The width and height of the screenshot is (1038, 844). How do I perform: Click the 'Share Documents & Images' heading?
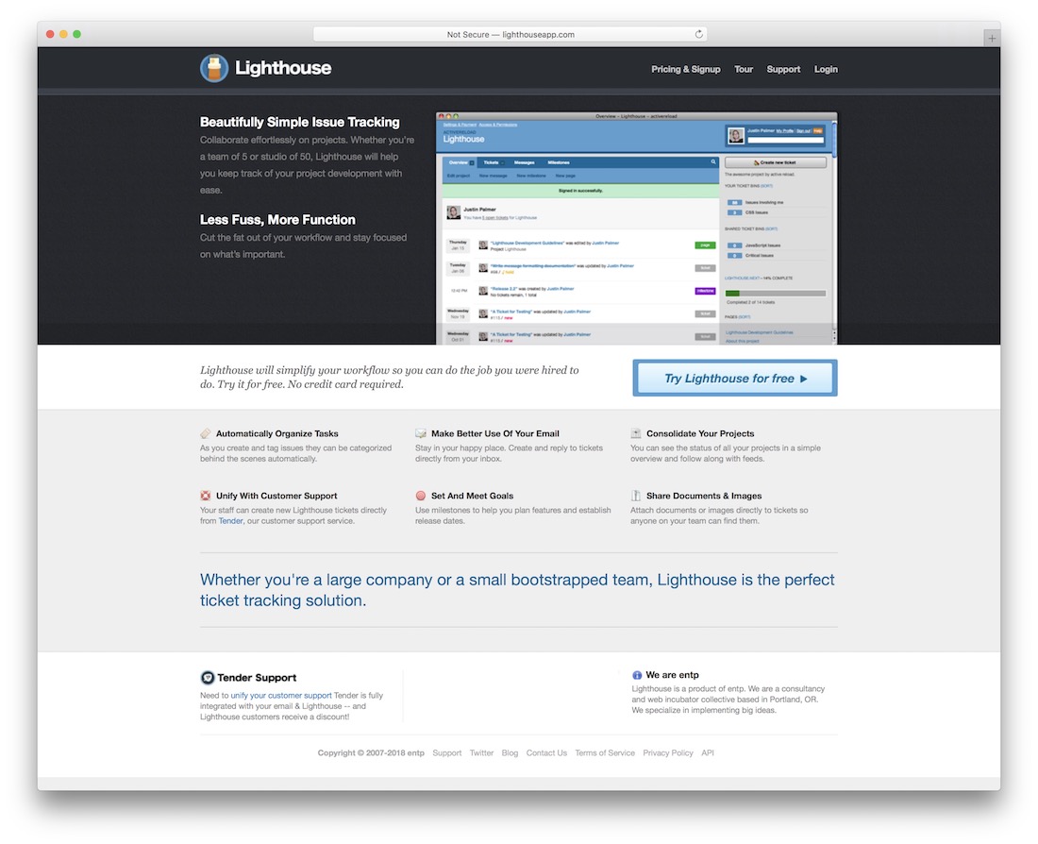click(x=704, y=496)
